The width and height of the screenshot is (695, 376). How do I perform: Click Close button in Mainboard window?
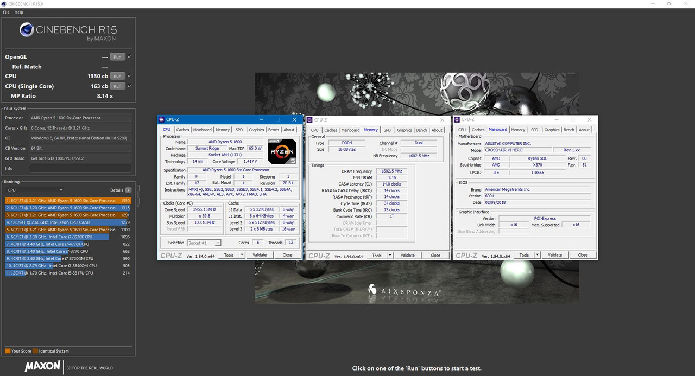coord(583,255)
